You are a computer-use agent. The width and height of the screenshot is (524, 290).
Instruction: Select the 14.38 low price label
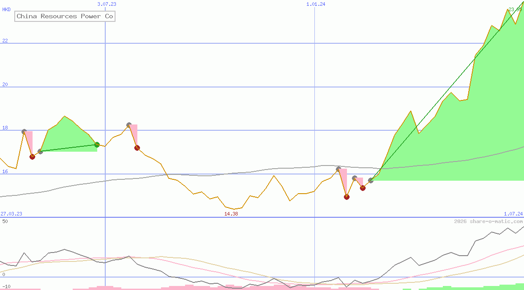pos(231,214)
